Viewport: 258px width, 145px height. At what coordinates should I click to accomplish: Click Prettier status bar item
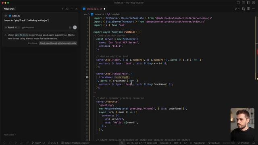click(x=243, y=143)
